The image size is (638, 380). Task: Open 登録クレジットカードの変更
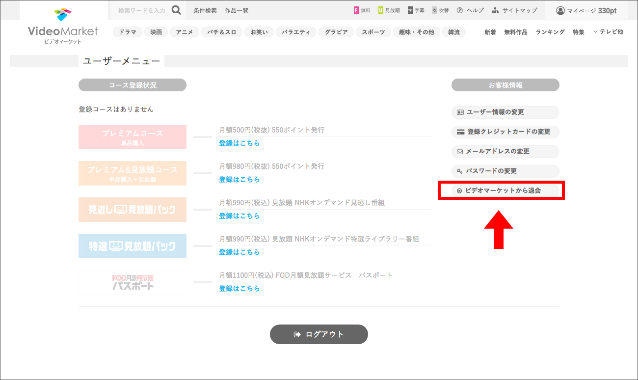click(505, 132)
